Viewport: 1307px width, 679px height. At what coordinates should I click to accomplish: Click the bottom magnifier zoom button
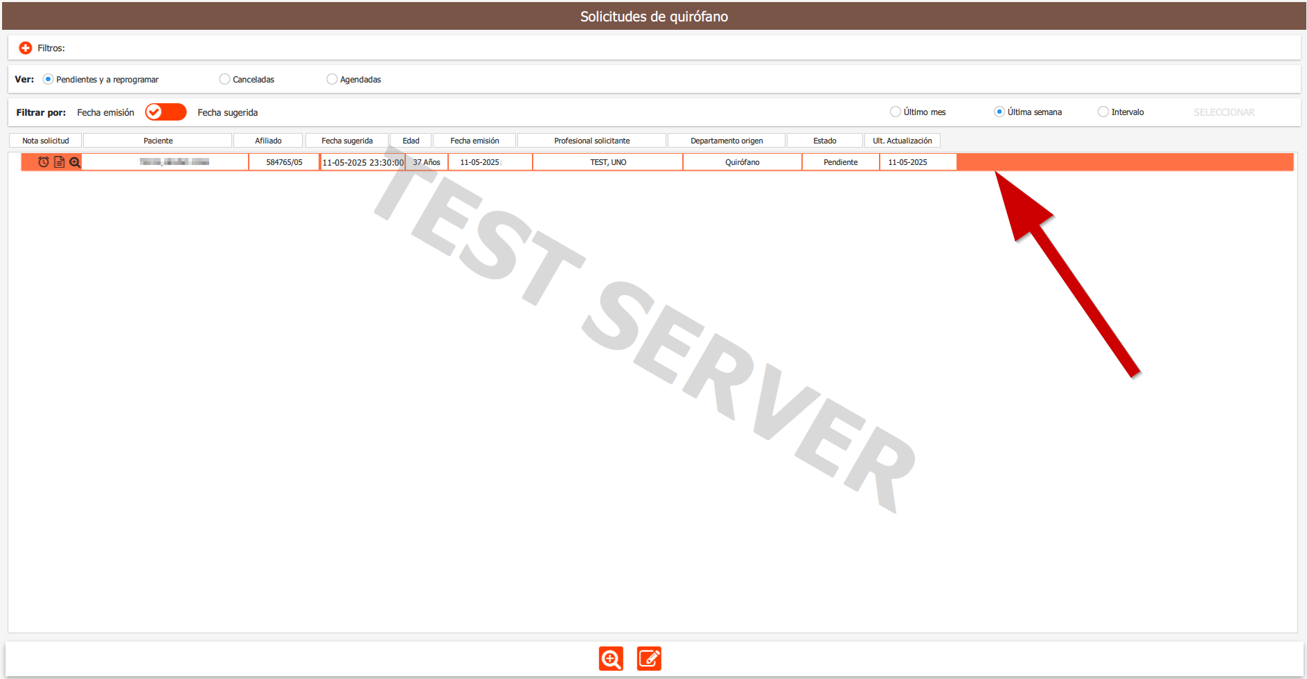tap(611, 658)
